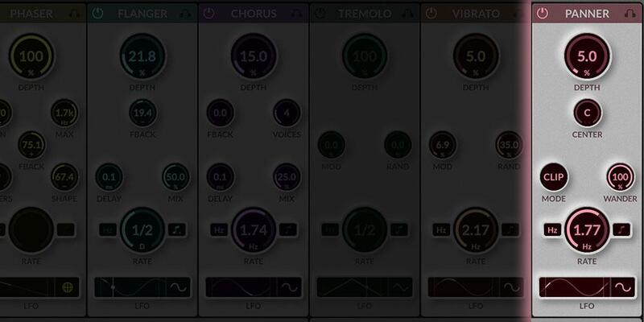Toggle the Panner power button
The width and height of the screenshot is (644, 322).
[543, 14]
